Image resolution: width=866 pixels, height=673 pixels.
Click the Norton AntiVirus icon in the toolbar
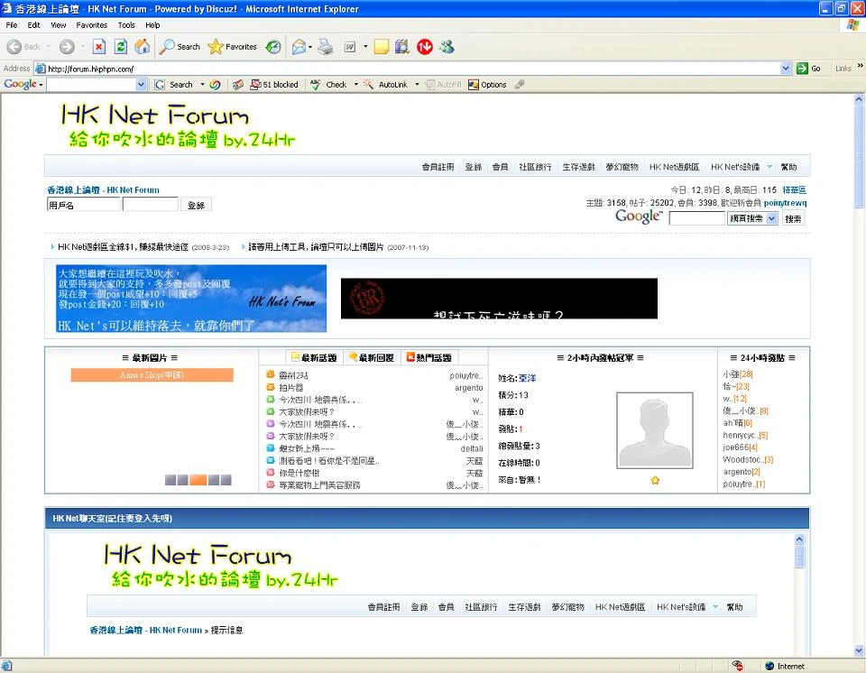pos(424,46)
